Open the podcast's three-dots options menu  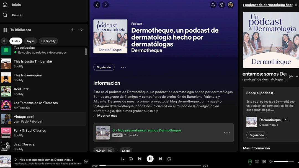tap(123, 67)
